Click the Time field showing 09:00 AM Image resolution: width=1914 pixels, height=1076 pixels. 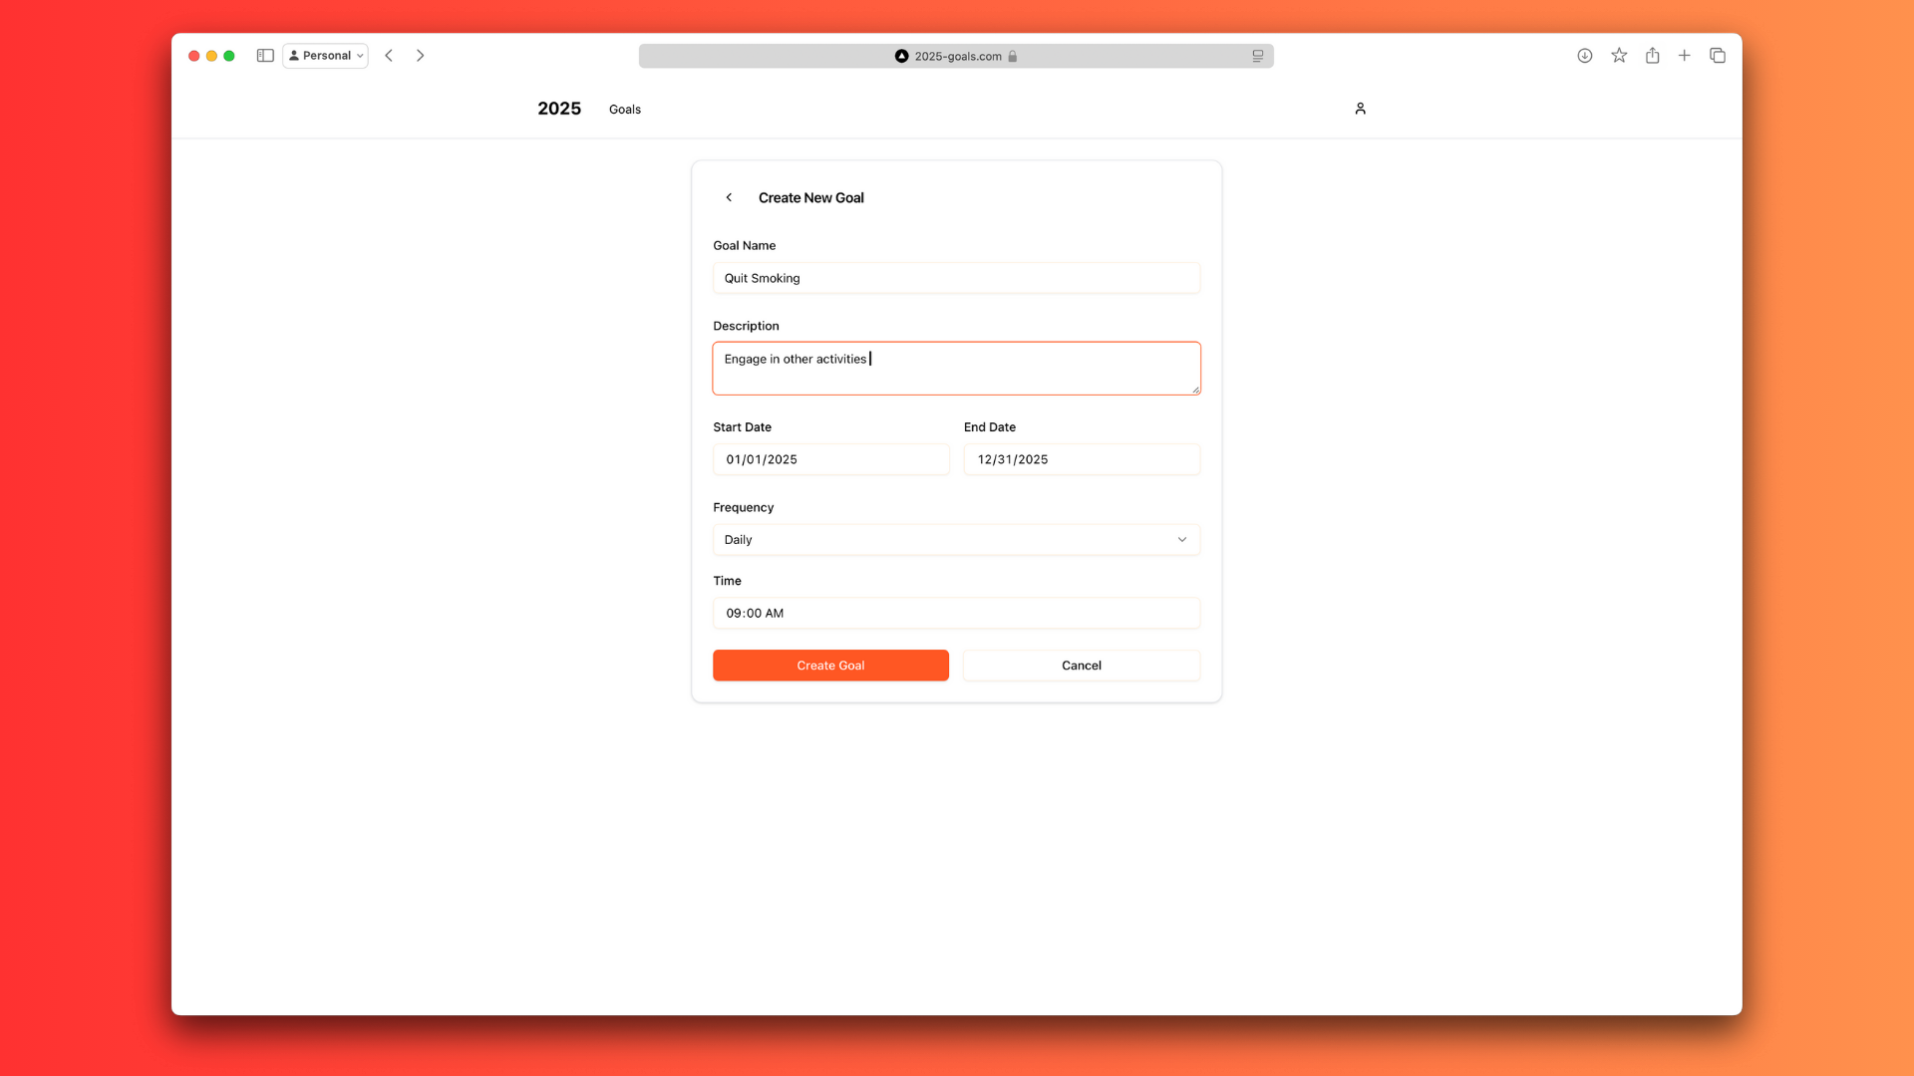tap(955, 613)
